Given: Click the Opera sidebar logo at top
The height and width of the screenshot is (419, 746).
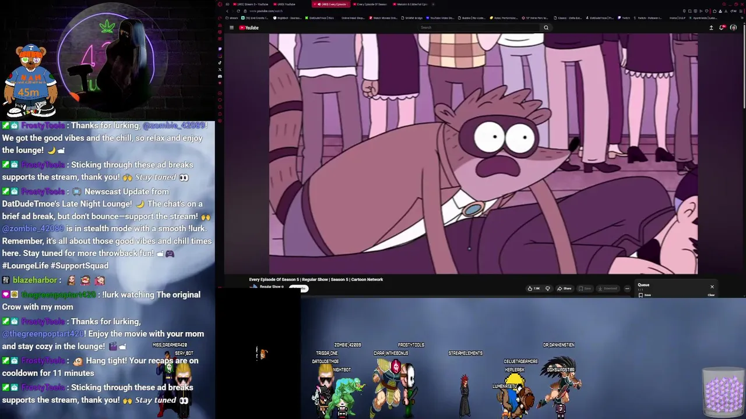Looking at the screenshot, I should tap(220, 4).
